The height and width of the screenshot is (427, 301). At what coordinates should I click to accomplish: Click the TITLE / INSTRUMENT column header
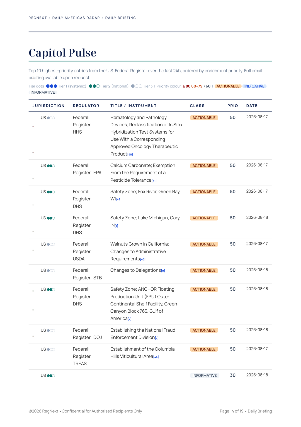tap(133, 106)
